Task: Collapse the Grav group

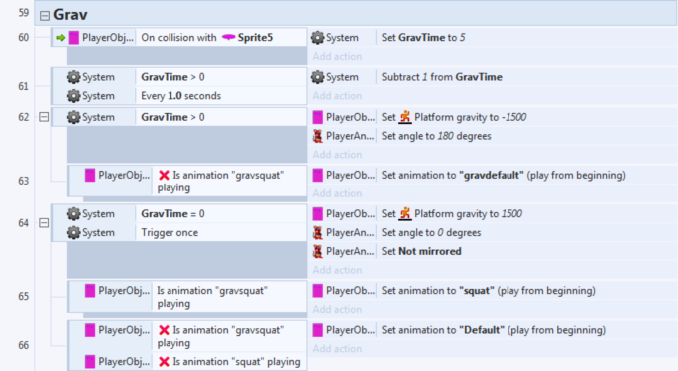Action: tap(45, 16)
